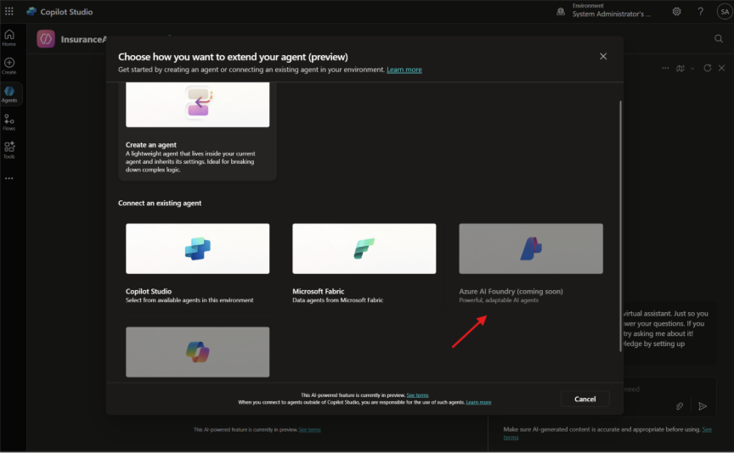Image resolution: width=734 pixels, height=453 pixels.
Task: Refresh the test chat conversation
Action: 708,68
